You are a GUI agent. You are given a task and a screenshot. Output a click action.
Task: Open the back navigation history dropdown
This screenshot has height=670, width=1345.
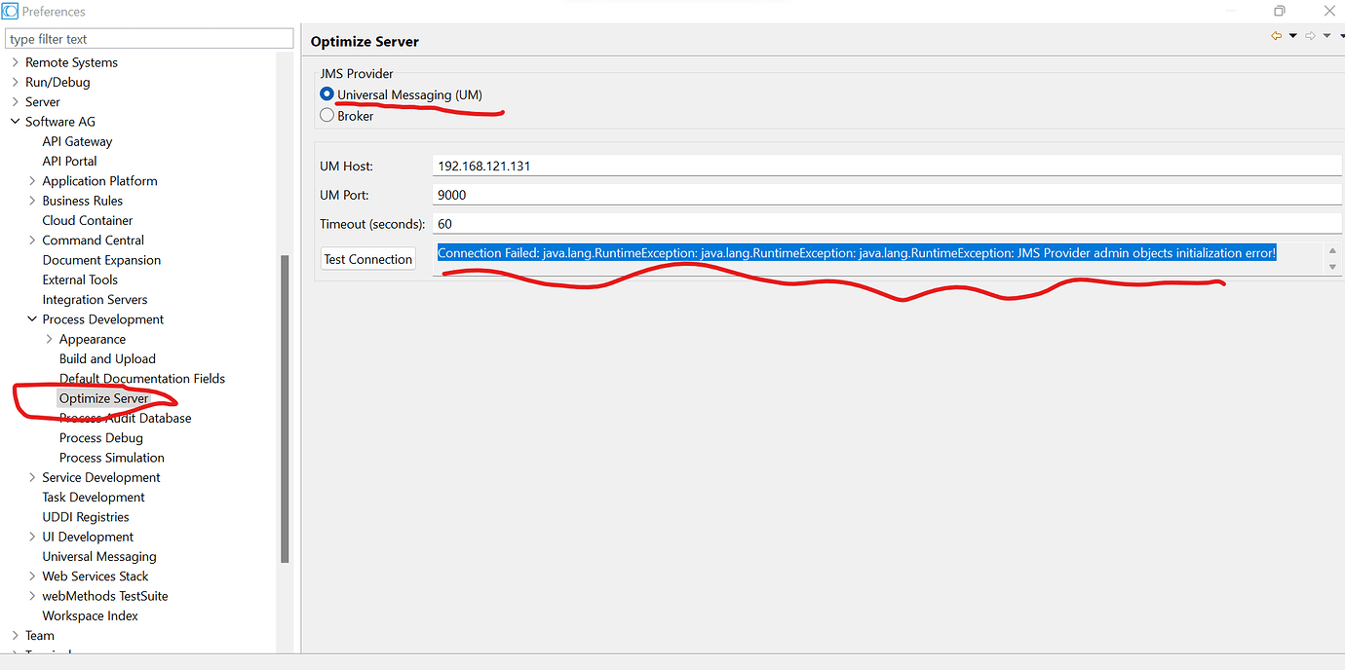[x=1293, y=36]
